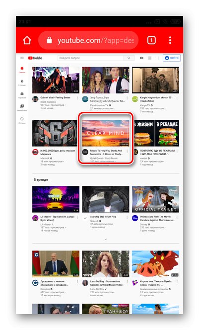Select the Подписки sidebar item

click(22, 95)
